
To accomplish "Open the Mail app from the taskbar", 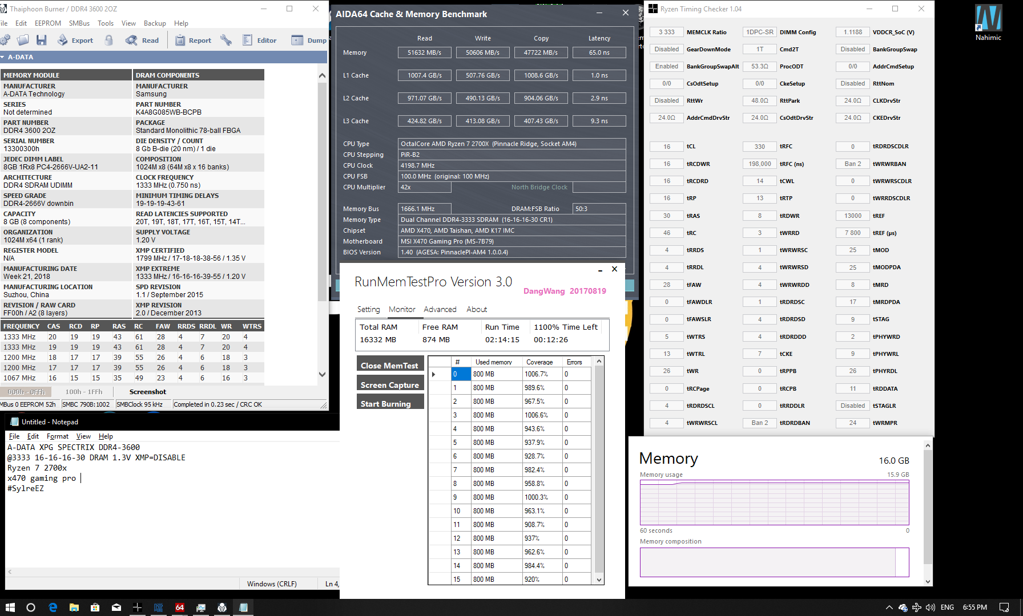I will point(116,607).
